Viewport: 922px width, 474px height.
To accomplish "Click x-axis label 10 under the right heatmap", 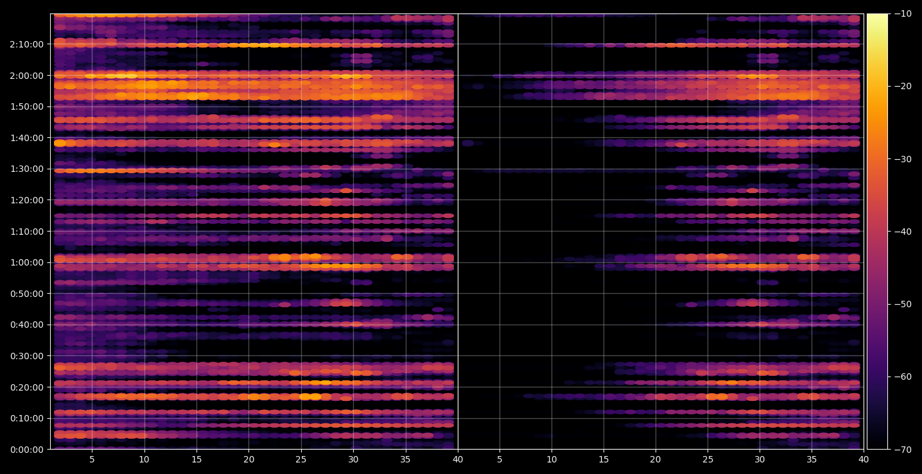I will tap(552, 460).
